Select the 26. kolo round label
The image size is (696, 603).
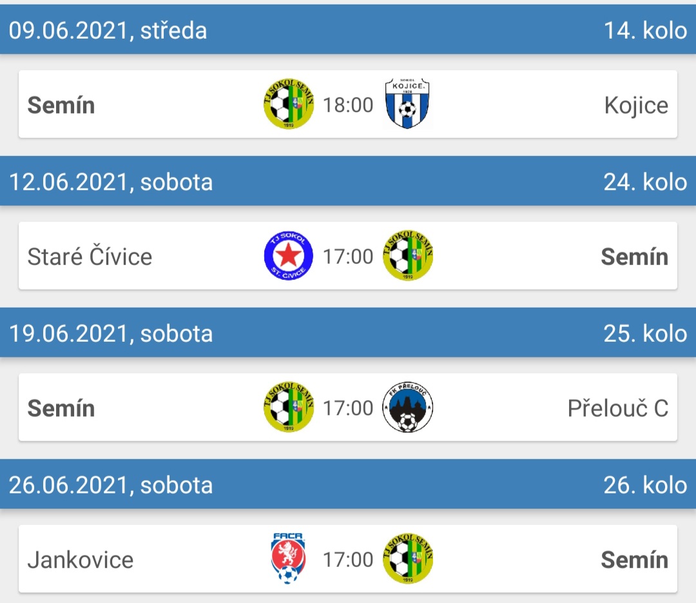[645, 485]
